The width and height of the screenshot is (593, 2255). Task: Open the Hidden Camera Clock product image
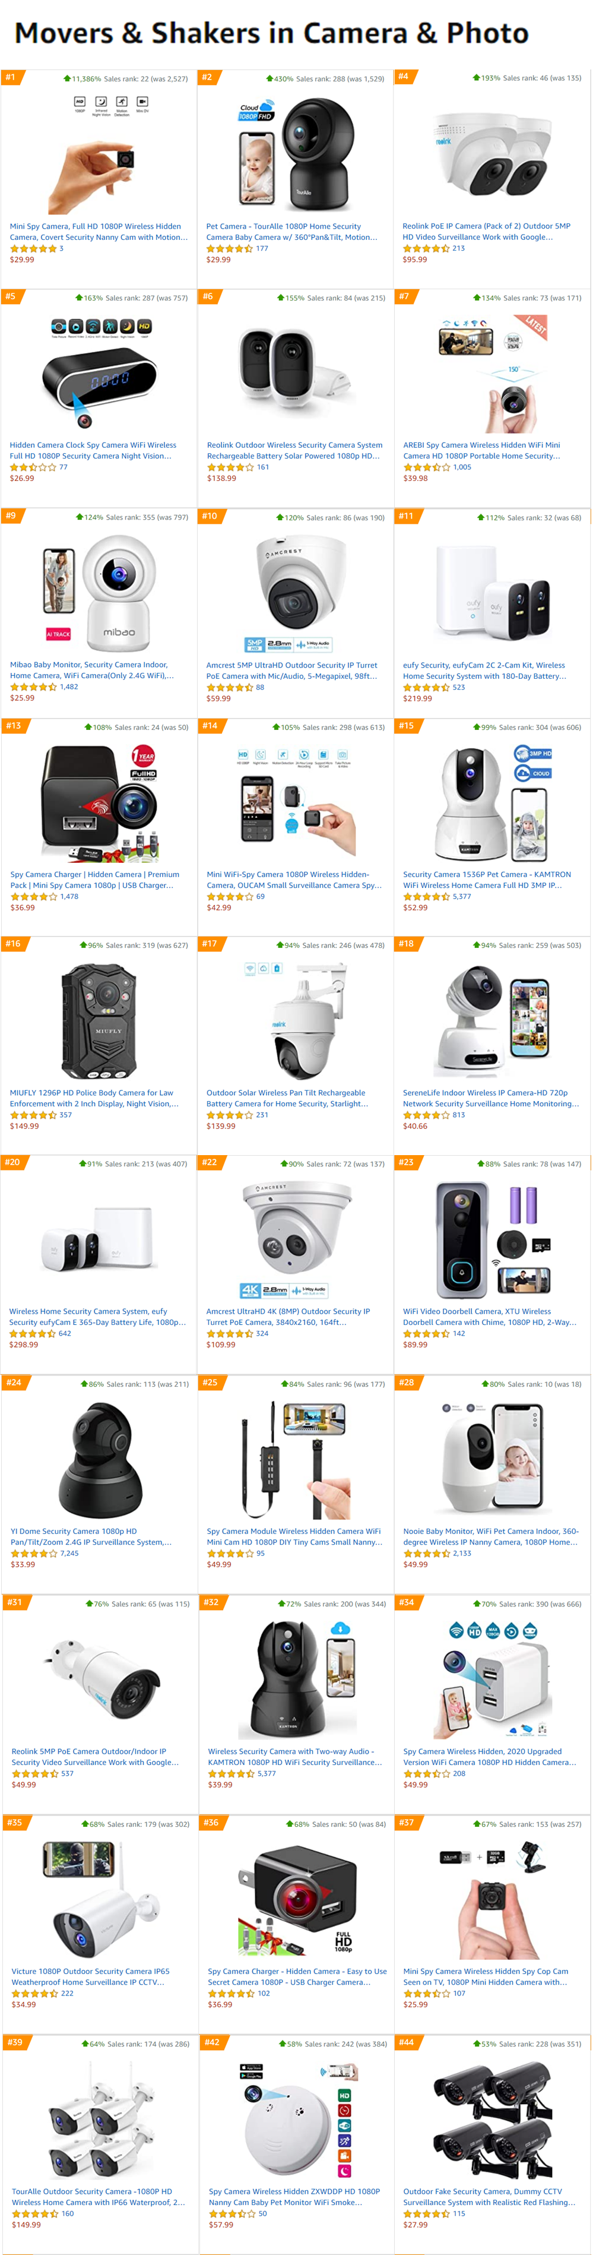click(98, 374)
